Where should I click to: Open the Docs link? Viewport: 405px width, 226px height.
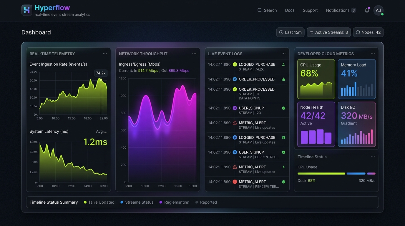(290, 10)
